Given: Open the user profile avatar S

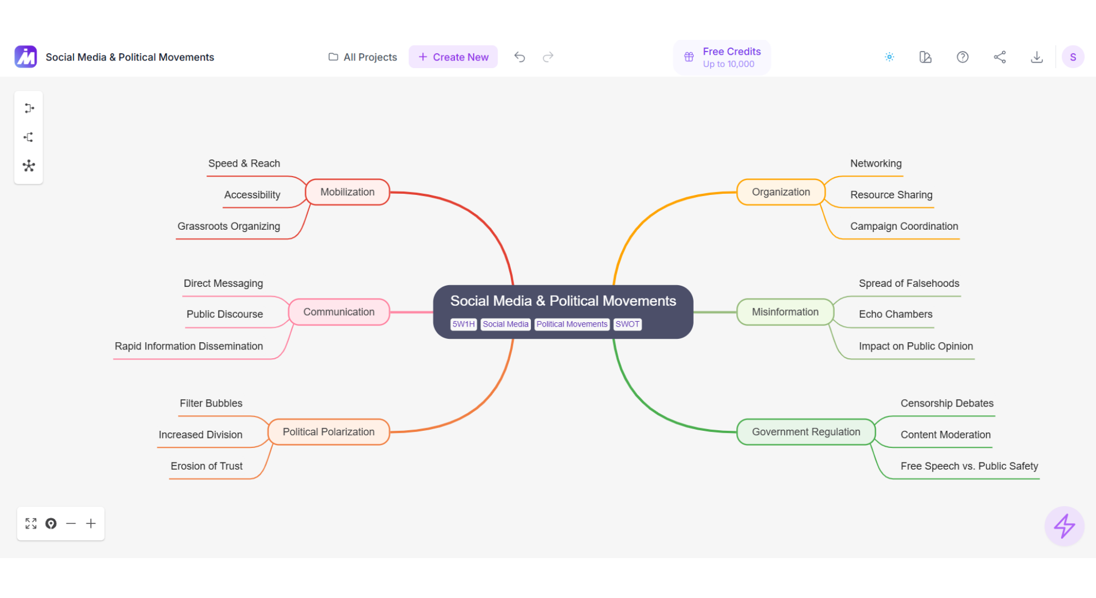Looking at the screenshot, I should pyautogui.click(x=1073, y=57).
